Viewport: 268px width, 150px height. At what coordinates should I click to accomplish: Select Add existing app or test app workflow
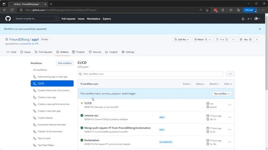coord(52,77)
